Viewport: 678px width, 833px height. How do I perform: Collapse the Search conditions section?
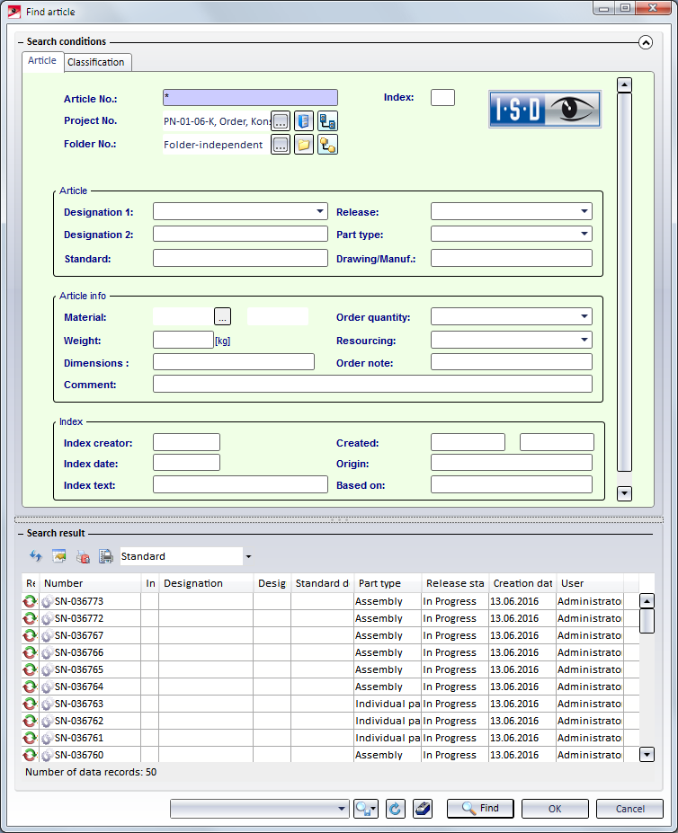point(645,42)
